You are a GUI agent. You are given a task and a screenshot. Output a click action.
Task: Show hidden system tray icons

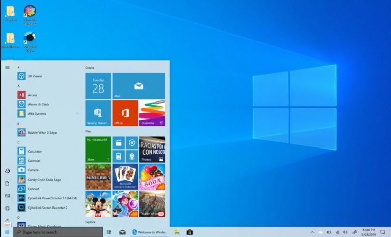coord(312,232)
